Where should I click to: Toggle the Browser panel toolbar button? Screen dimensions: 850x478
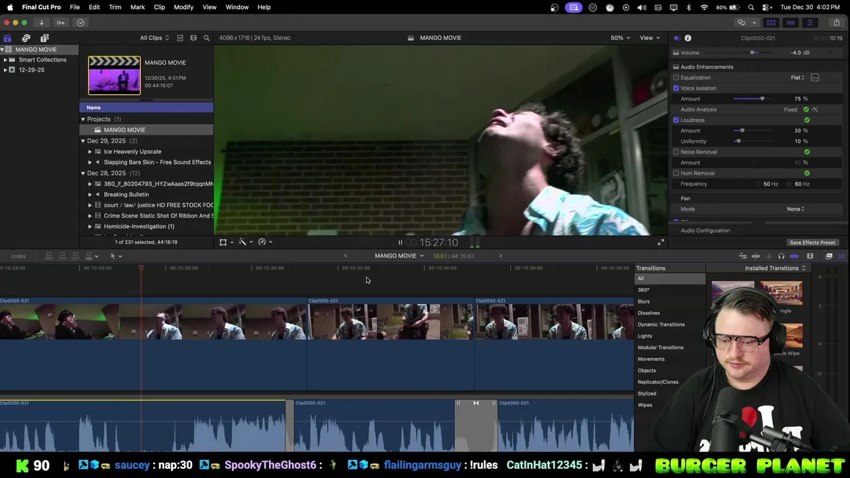[771, 23]
